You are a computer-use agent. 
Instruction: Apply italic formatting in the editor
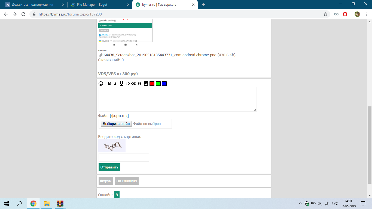click(x=115, y=84)
